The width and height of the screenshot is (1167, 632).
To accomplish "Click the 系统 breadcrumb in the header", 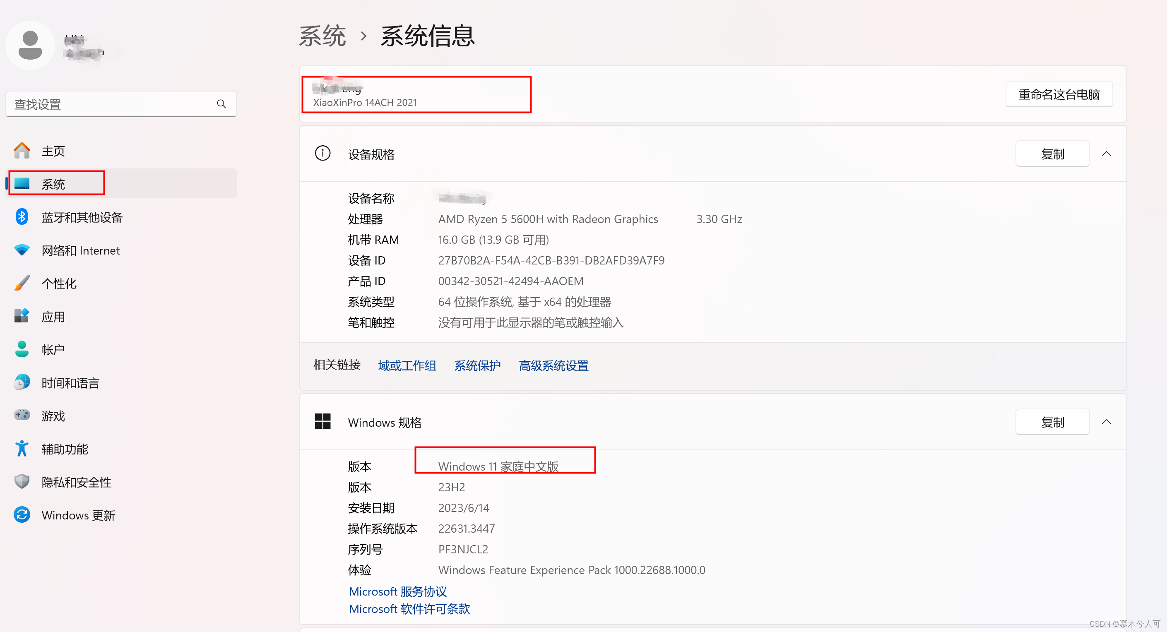I will click(322, 35).
